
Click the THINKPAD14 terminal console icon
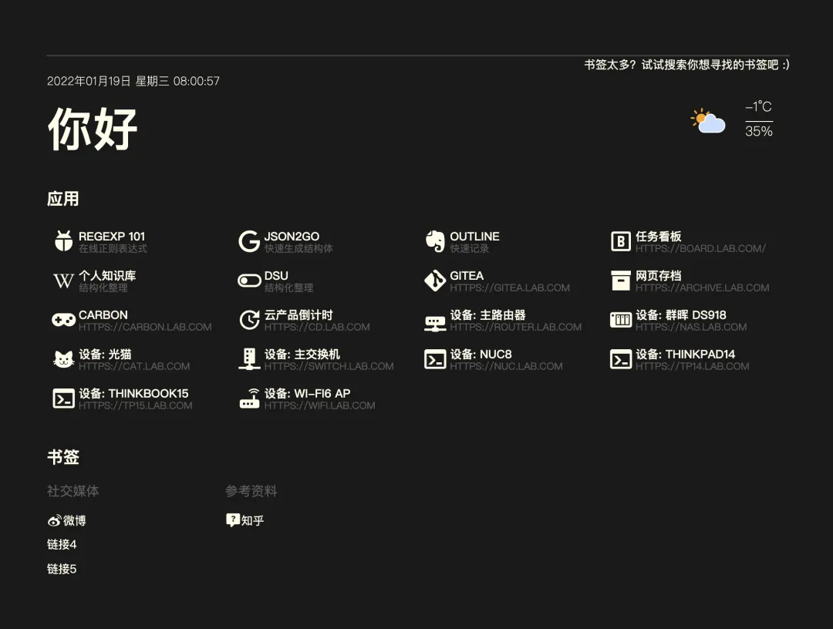click(x=620, y=359)
